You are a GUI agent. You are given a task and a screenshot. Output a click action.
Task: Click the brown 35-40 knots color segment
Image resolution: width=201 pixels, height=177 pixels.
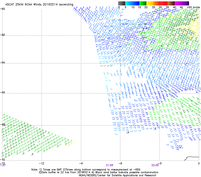(x=171, y=3)
